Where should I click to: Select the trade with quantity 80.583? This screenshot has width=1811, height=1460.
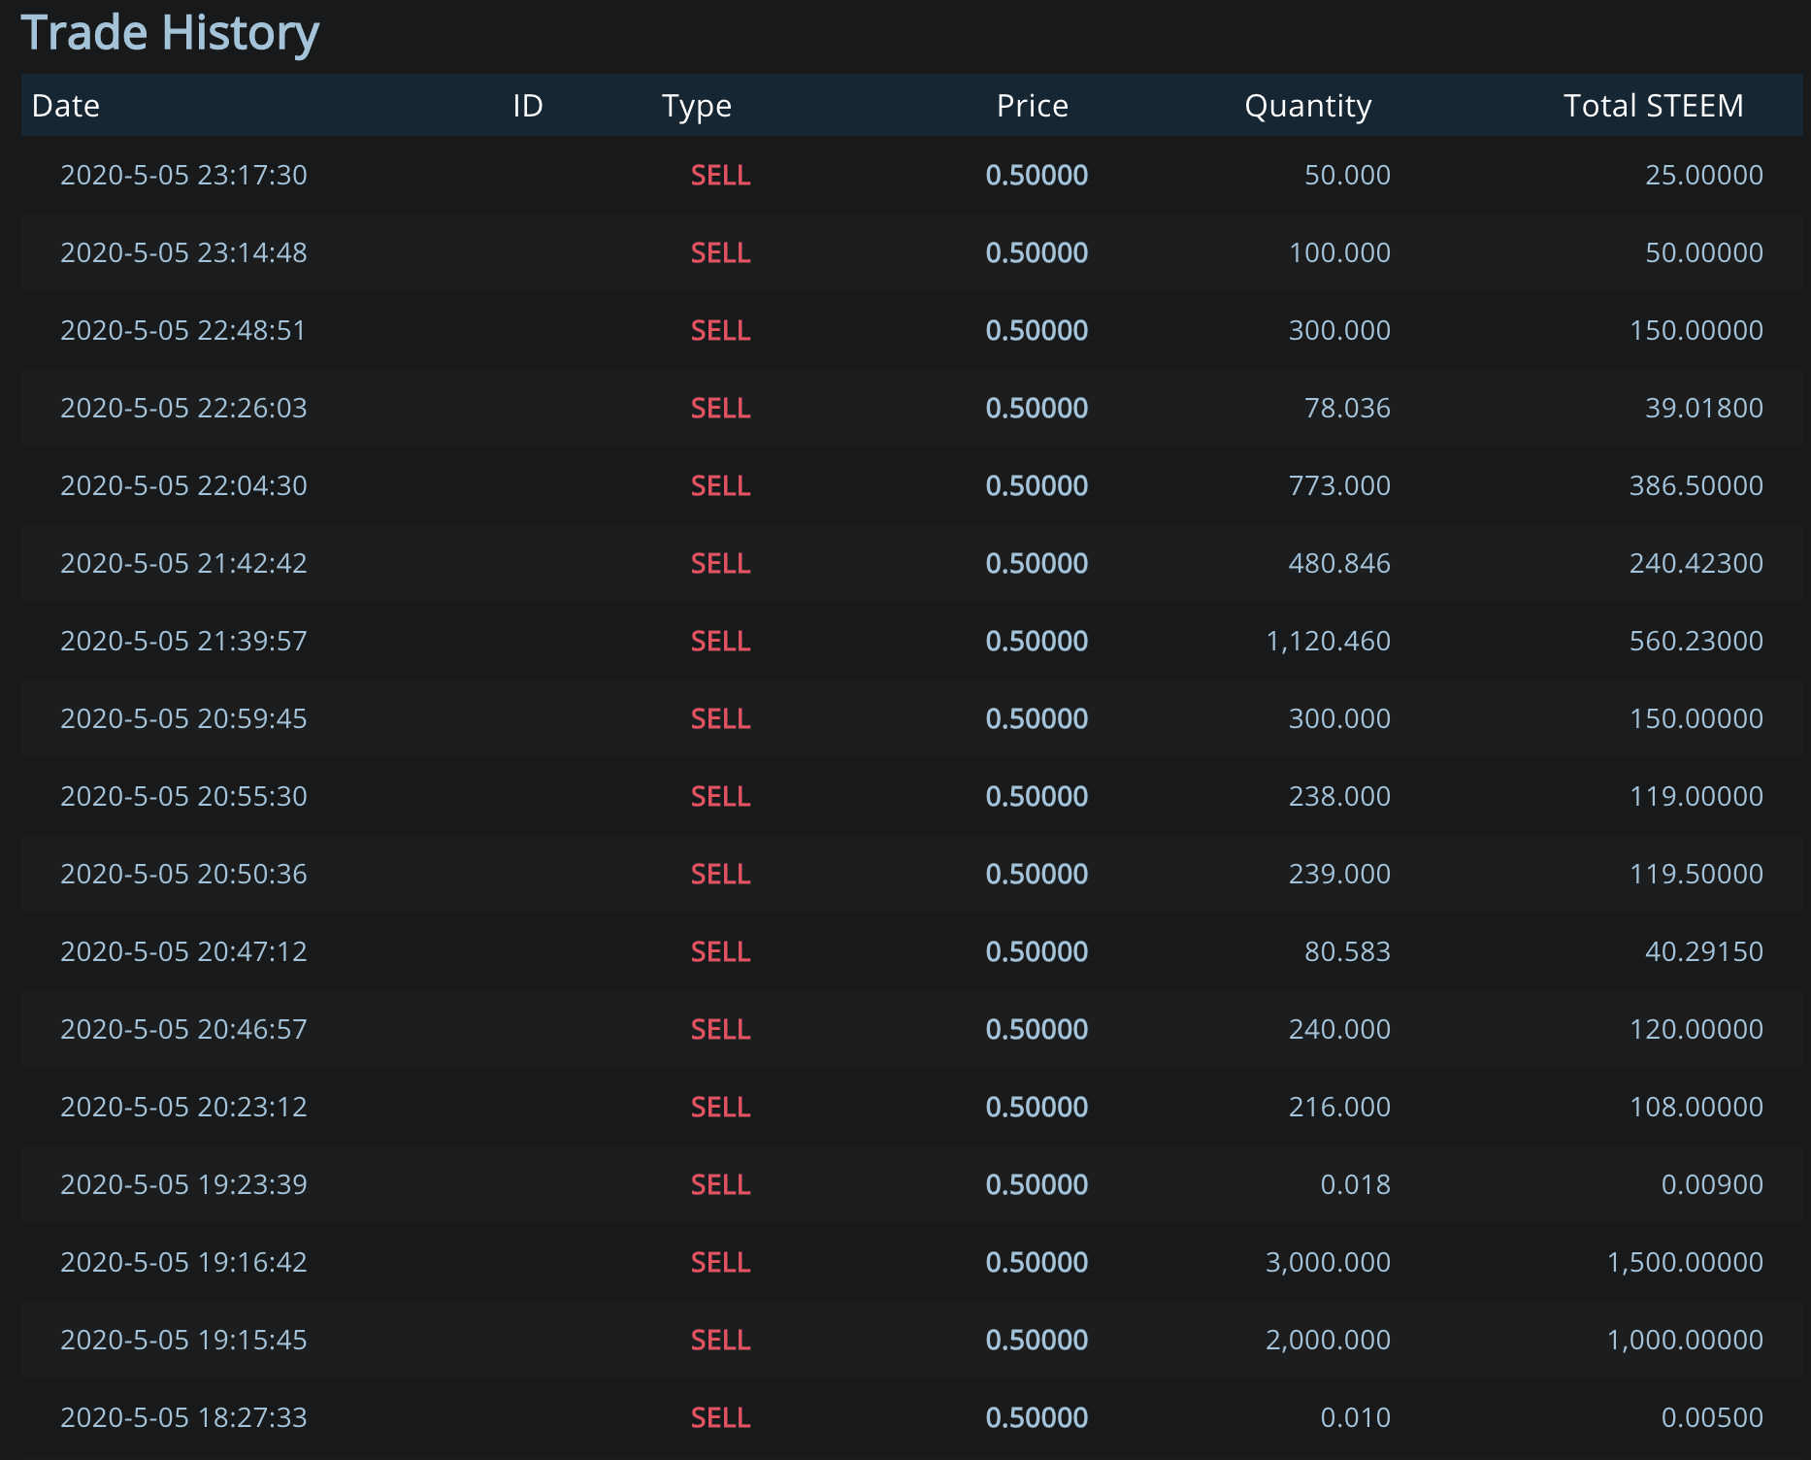coord(911,951)
